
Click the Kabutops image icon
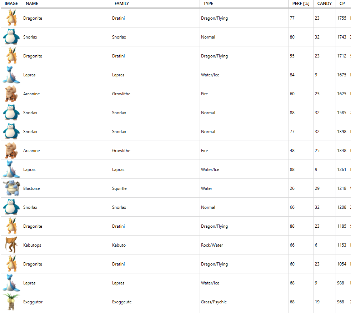point(11,245)
